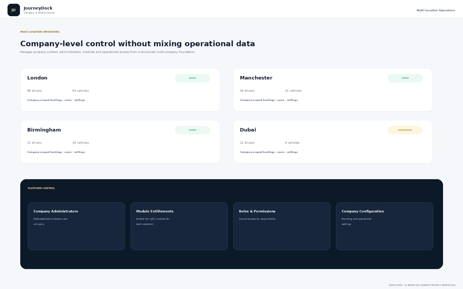Click the JD JourneyDock logo icon
The width and height of the screenshot is (463, 289).
[14, 10]
